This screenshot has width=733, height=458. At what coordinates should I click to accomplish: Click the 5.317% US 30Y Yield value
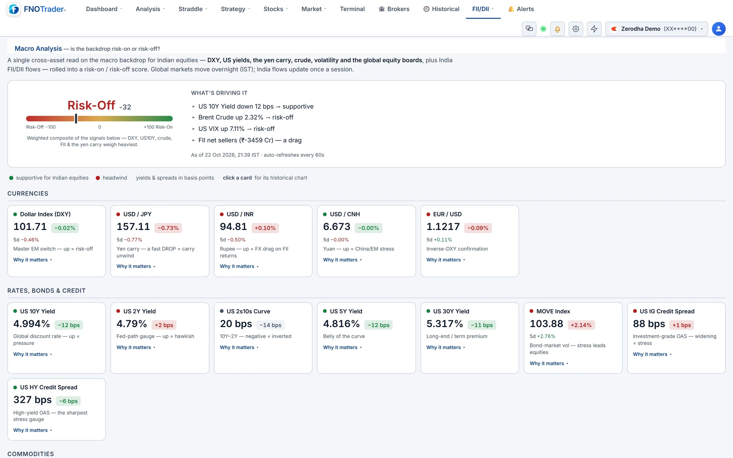tap(444, 324)
